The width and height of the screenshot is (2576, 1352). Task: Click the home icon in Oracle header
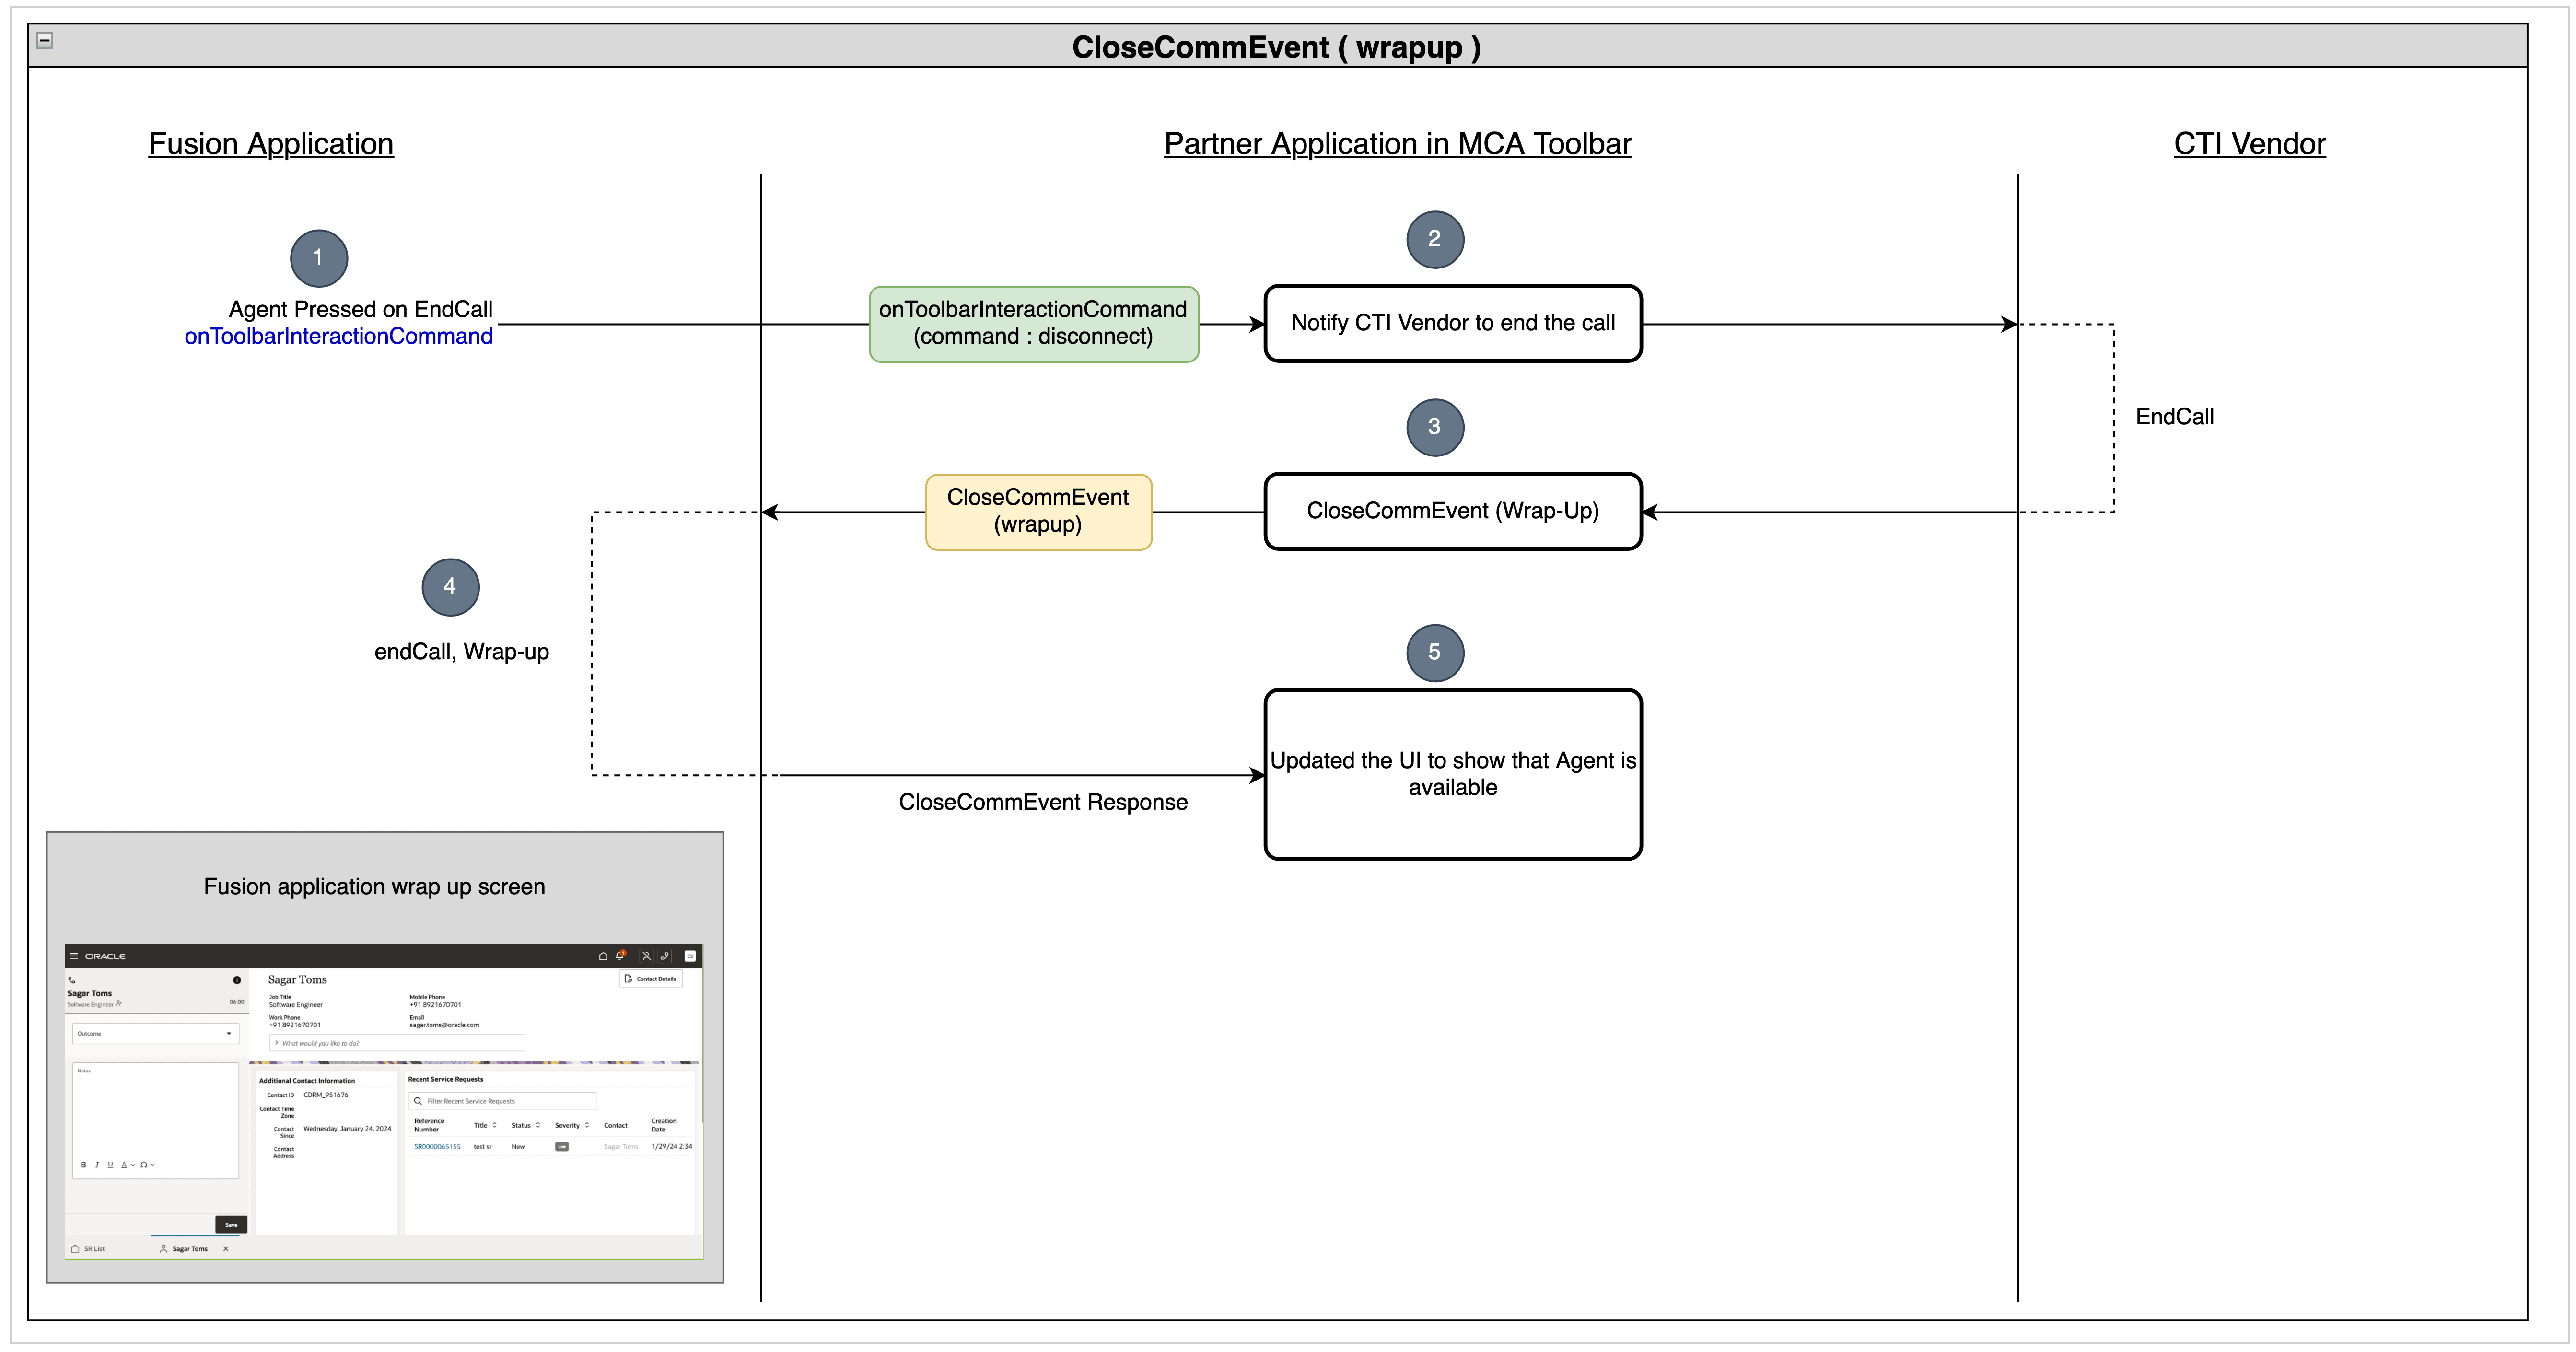[603, 956]
